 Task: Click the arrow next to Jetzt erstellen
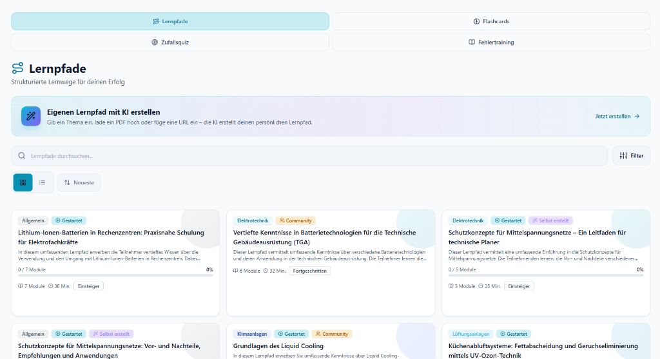[x=637, y=116]
